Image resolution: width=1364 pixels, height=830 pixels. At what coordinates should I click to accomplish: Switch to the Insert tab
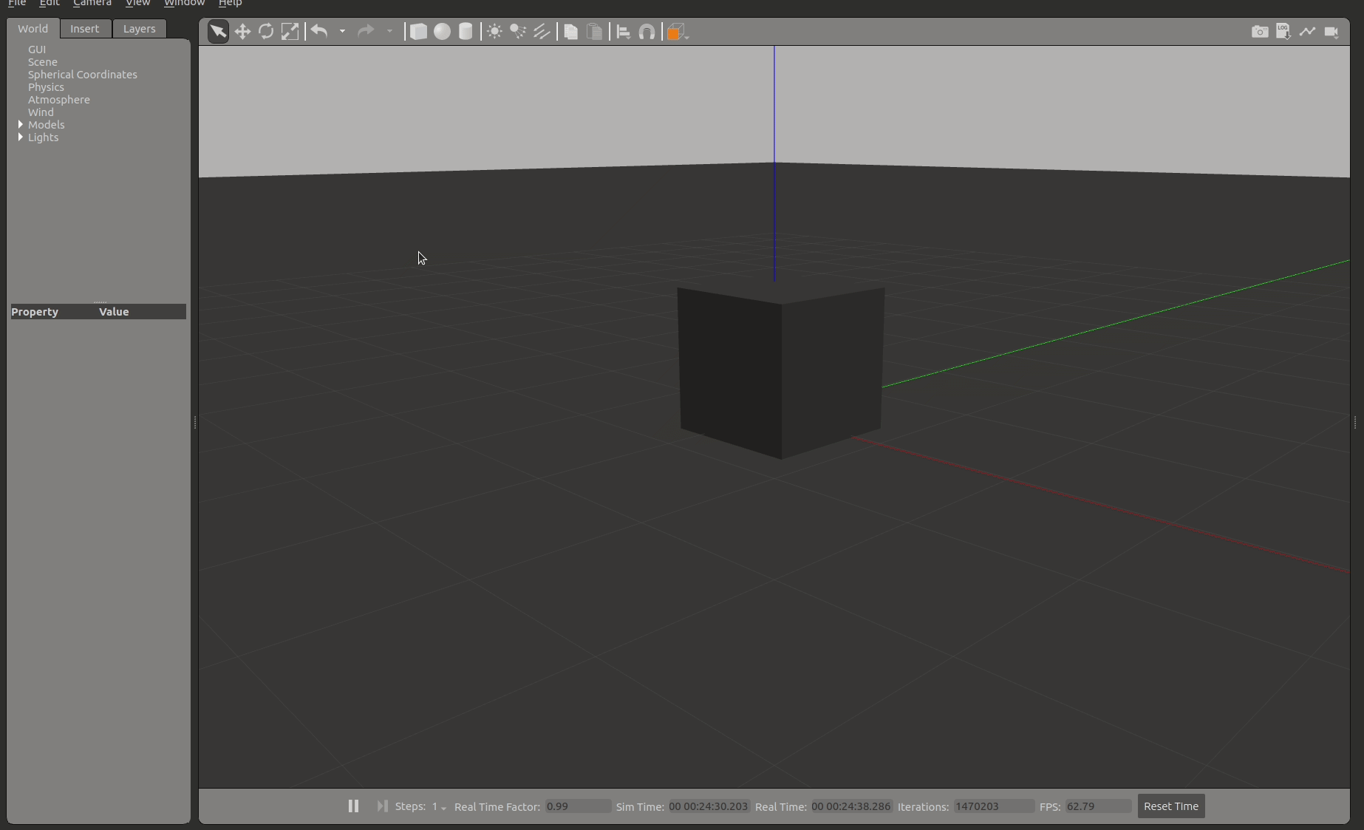coord(84,28)
